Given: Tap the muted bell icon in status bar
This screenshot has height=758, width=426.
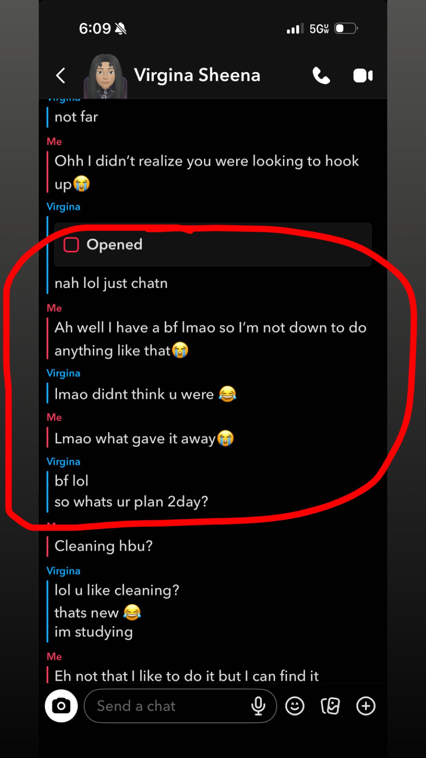Looking at the screenshot, I should click(120, 28).
